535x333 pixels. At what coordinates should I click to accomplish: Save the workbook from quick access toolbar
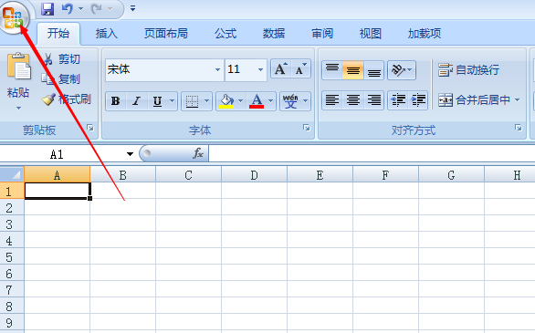(x=47, y=9)
